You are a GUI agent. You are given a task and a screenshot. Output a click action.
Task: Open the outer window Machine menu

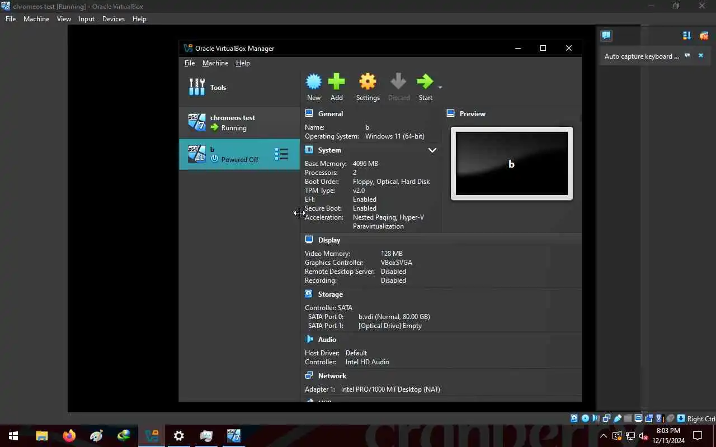36,18
